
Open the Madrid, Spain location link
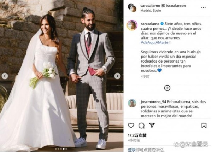pos(151,10)
